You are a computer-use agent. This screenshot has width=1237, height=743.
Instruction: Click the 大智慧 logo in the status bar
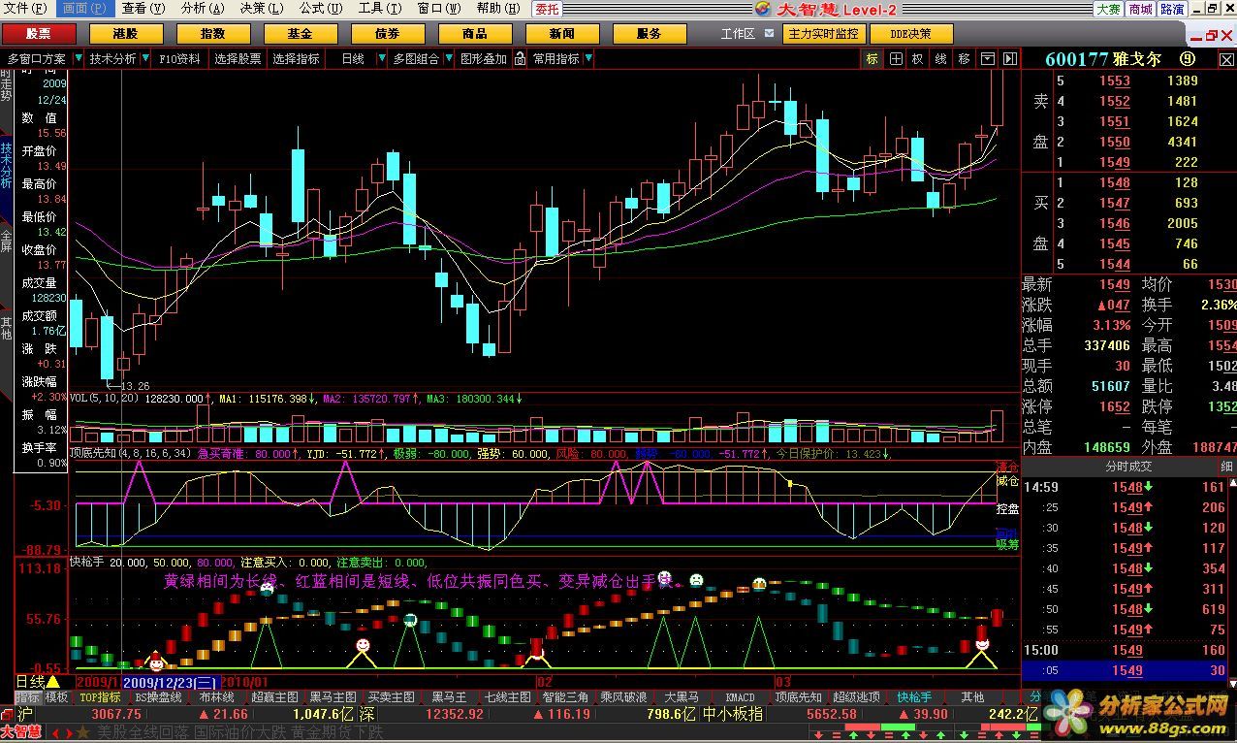pyautogui.click(x=19, y=732)
